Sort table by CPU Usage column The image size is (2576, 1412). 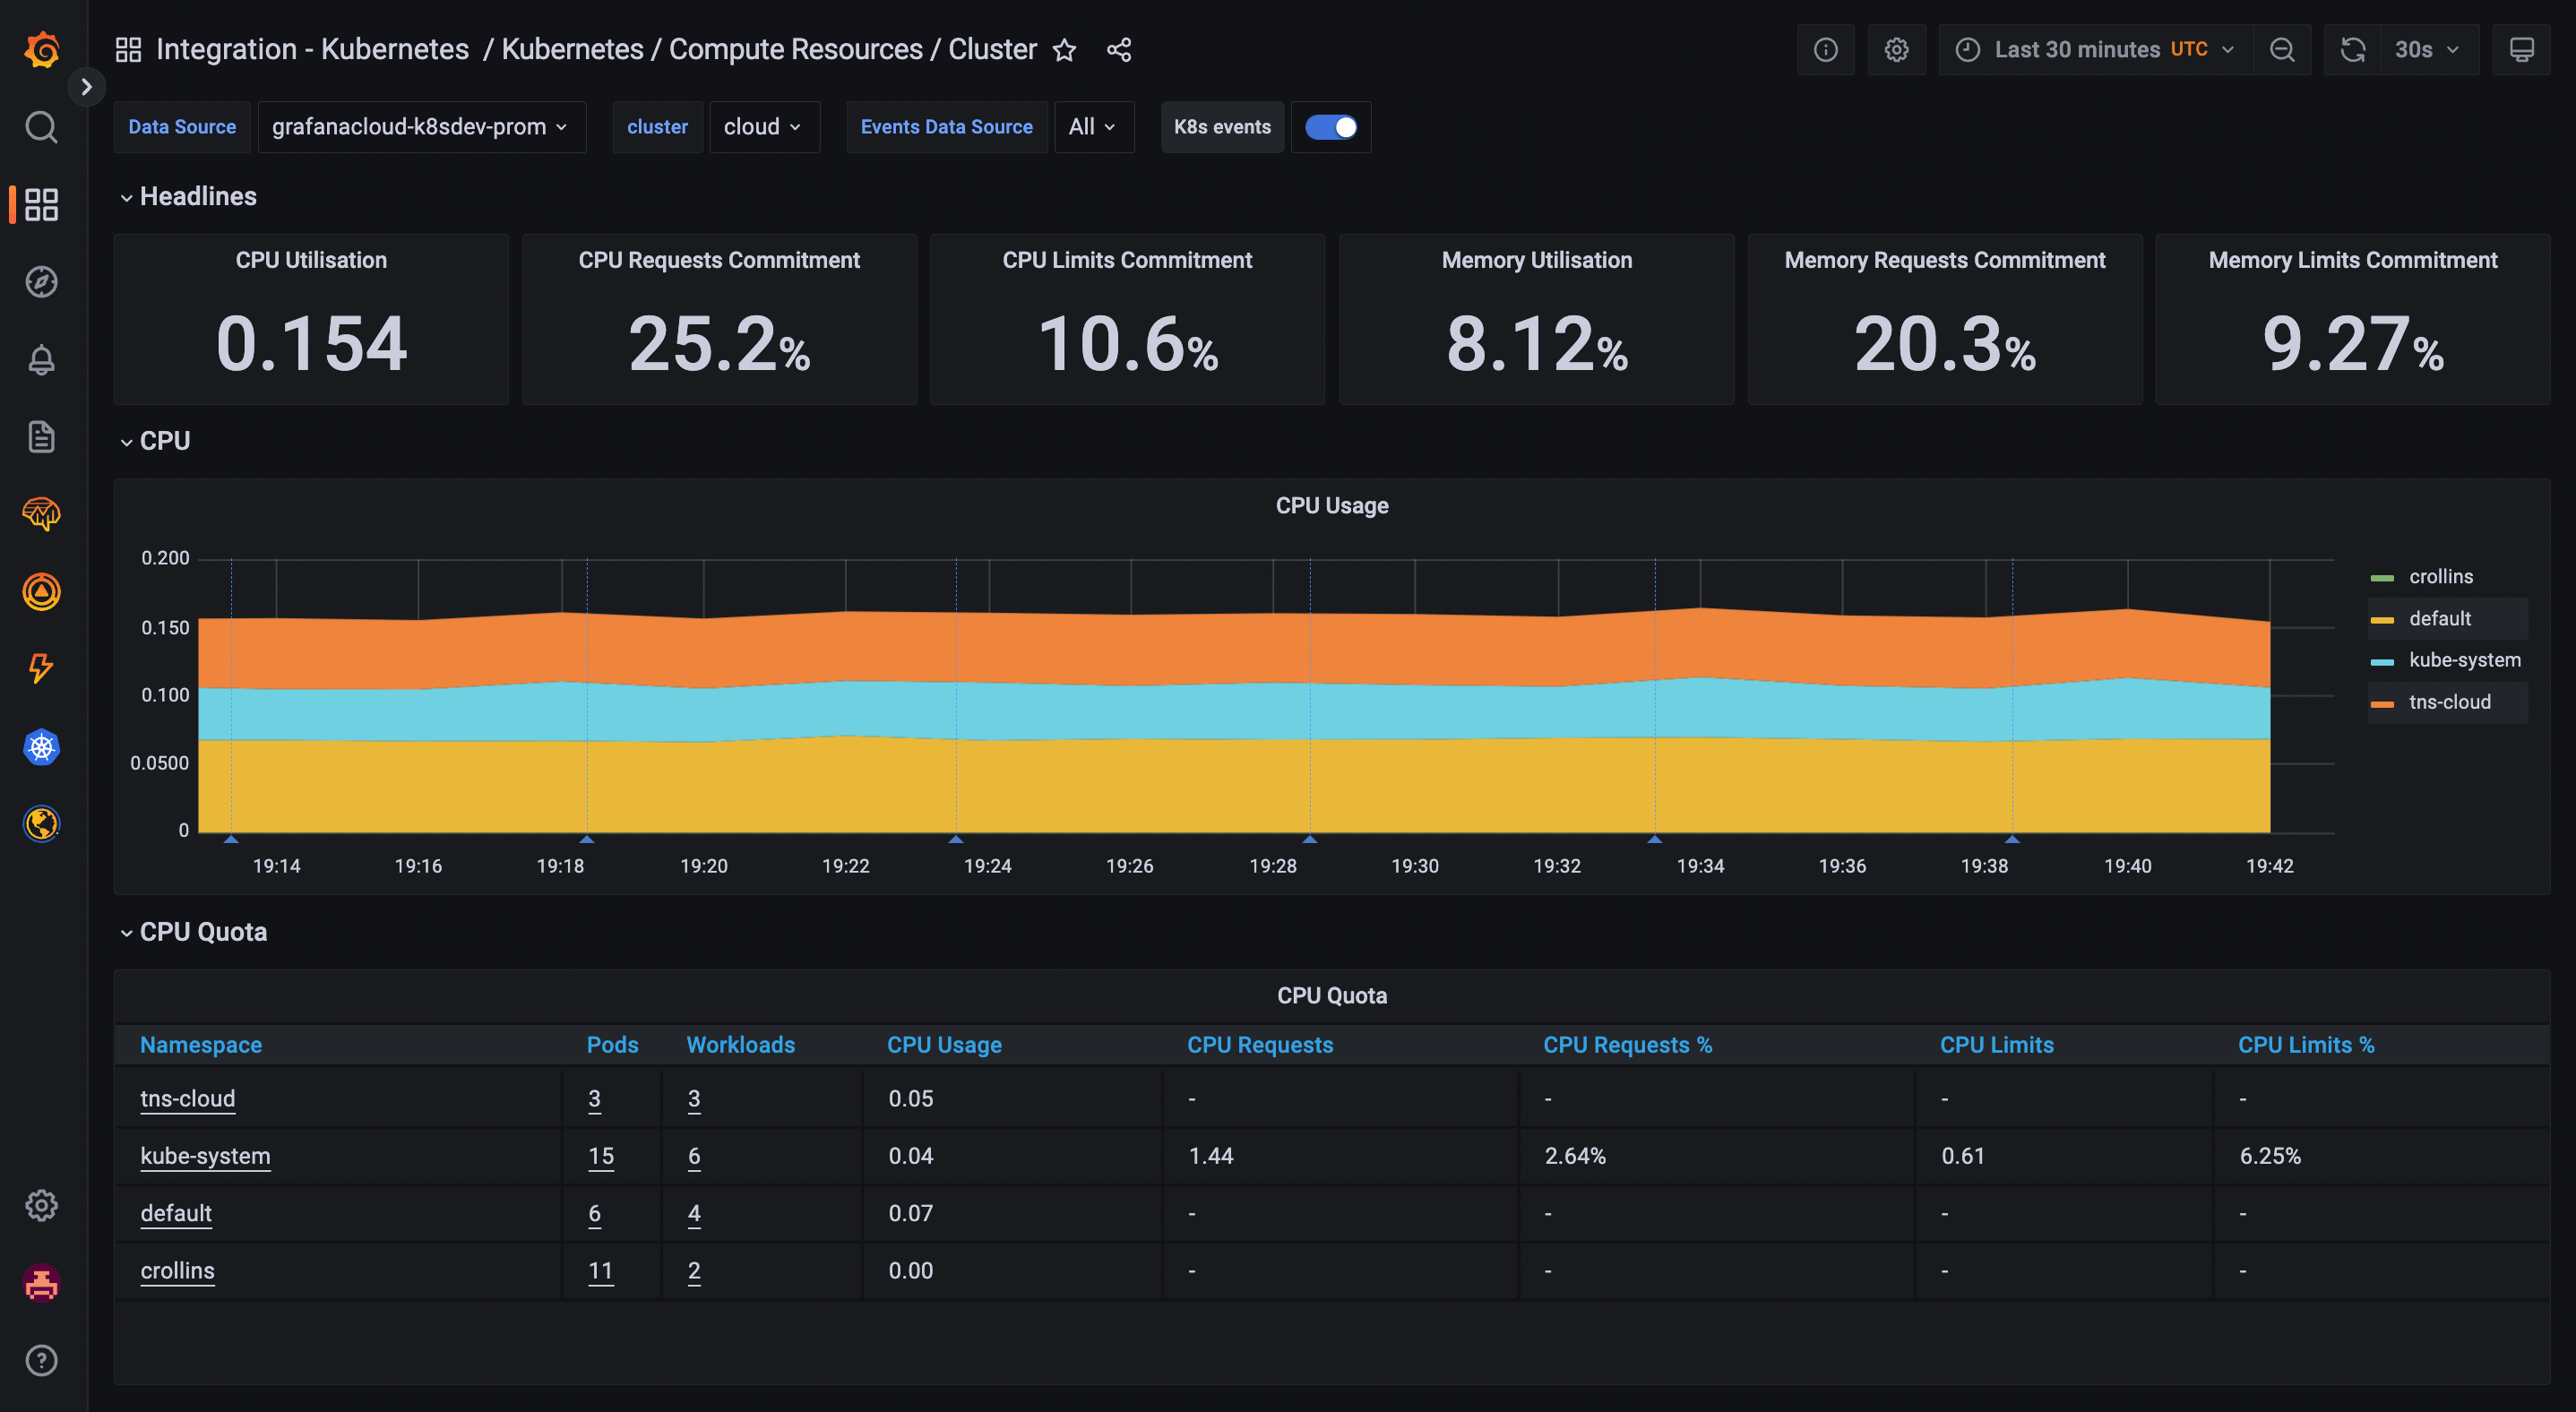point(944,1045)
